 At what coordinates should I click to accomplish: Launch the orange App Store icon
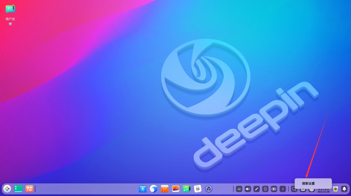click(164, 189)
